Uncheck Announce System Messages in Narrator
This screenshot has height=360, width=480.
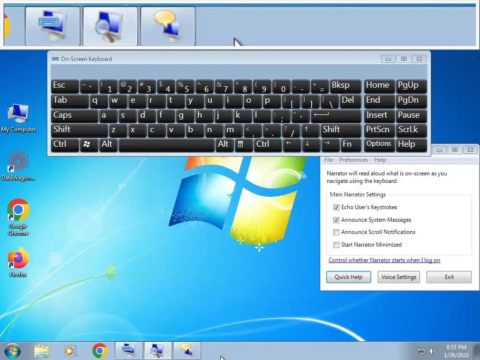tap(336, 220)
